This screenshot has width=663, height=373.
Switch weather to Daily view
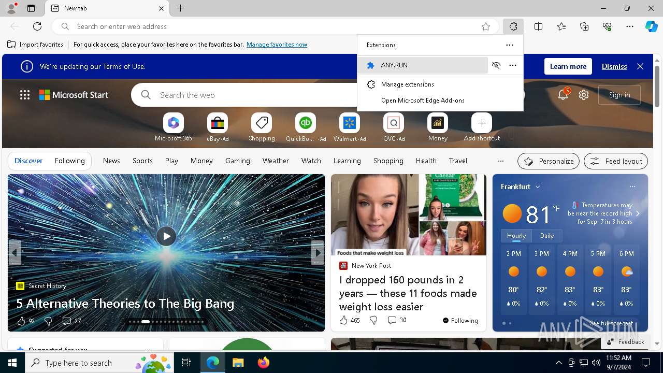547,236
